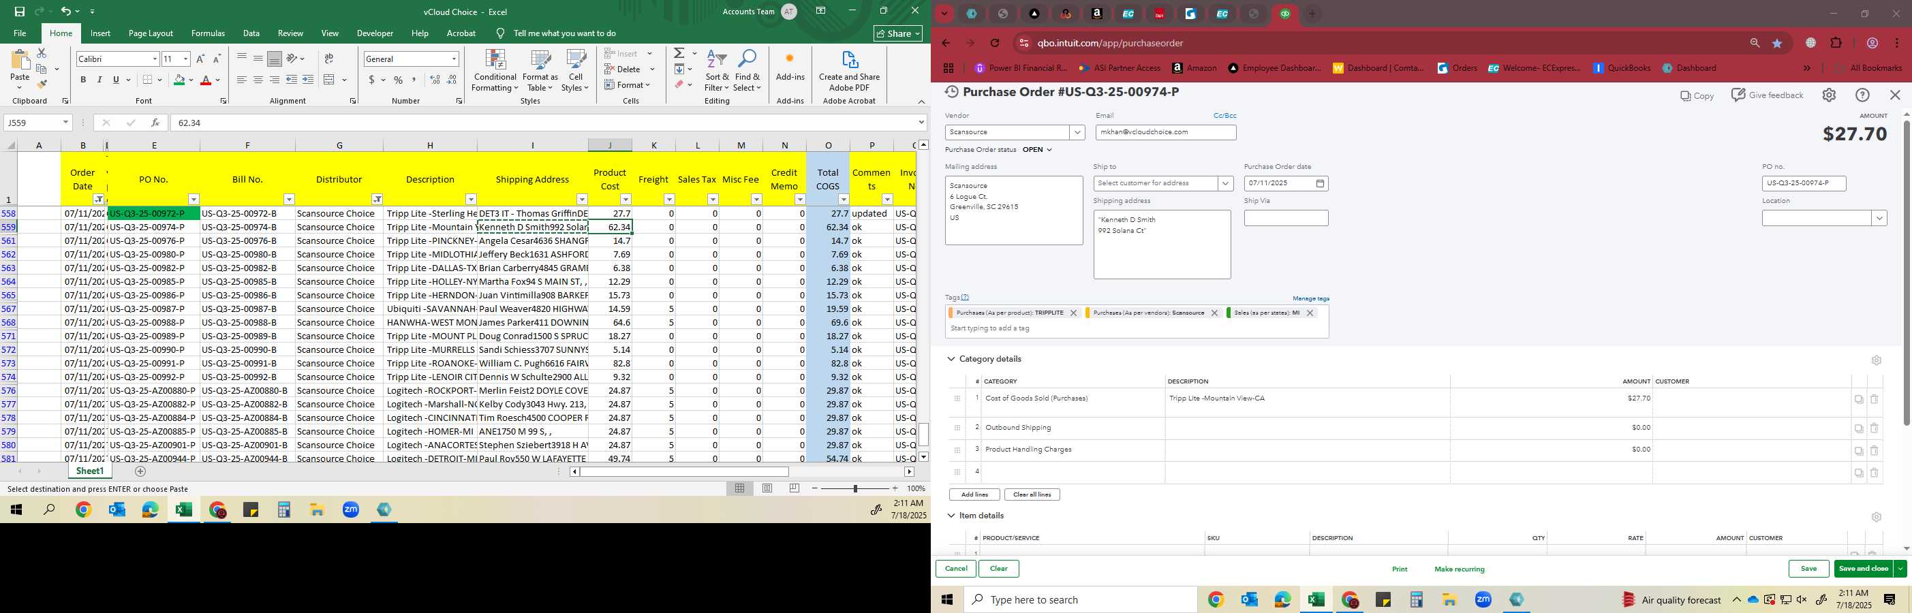The height and width of the screenshot is (613, 1912).
Task: Open the QuickBooks help question mark
Action: click(1862, 95)
